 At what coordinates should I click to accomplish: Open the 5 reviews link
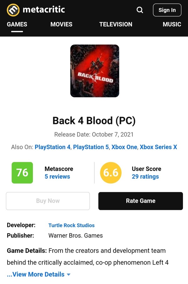tap(57, 177)
